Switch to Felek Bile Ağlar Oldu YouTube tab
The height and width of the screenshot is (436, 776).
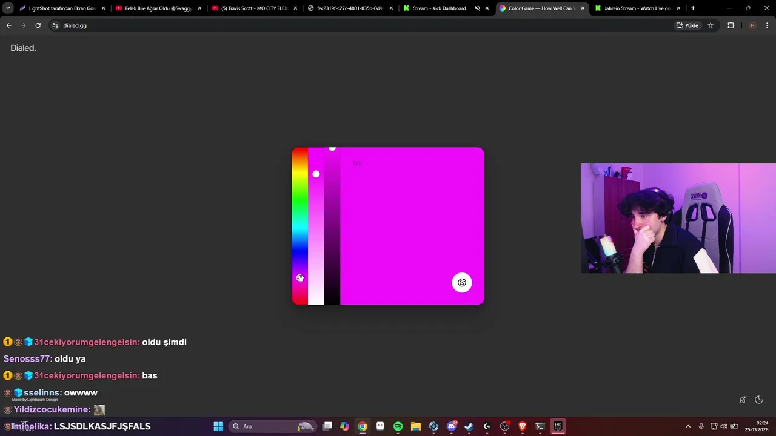click(x=158, y=8)
